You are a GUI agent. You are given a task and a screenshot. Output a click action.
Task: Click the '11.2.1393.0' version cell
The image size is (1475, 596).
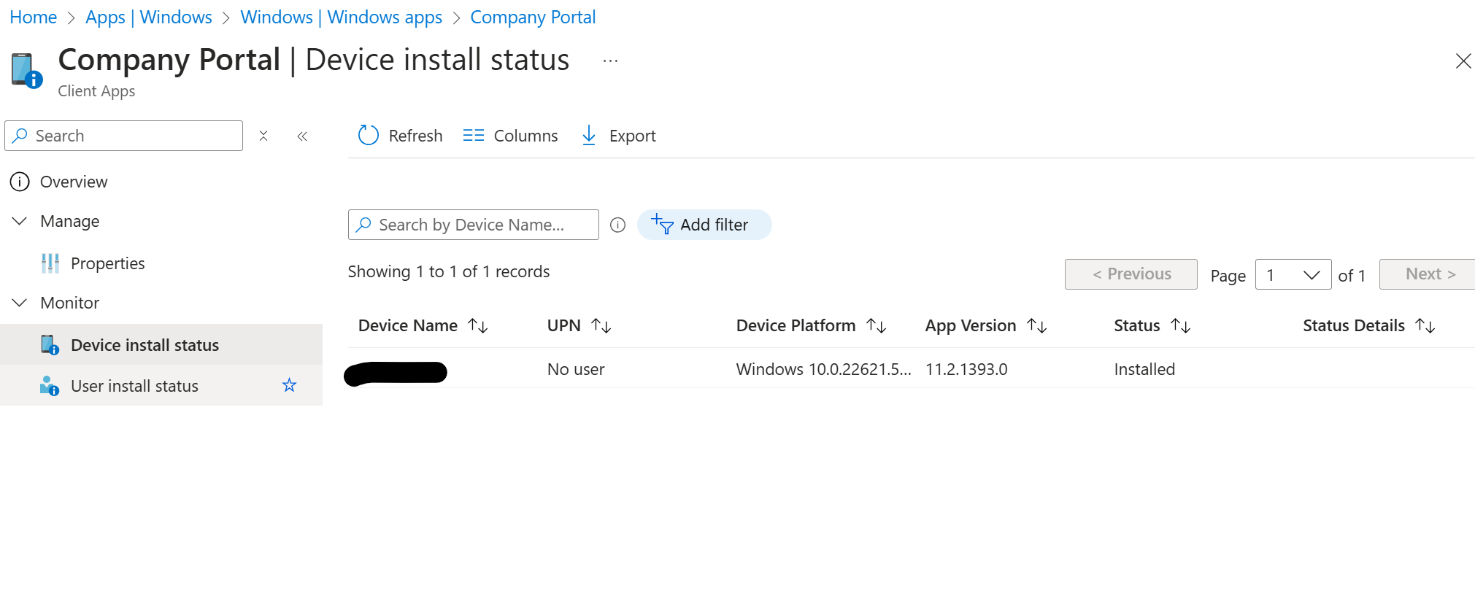966,369
